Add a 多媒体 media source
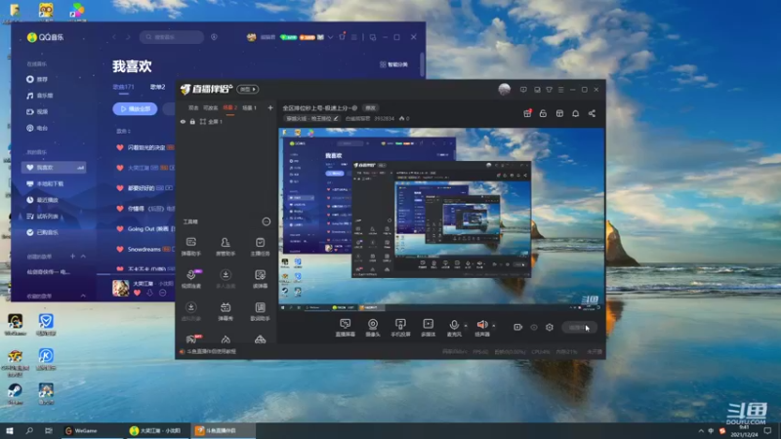781x439 pixels. (x=428, y=328)
